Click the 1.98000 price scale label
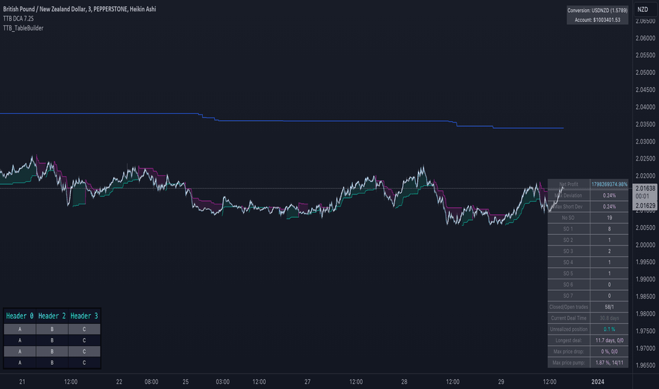Screen dimensions: 659x389 [x=645, y=314]
